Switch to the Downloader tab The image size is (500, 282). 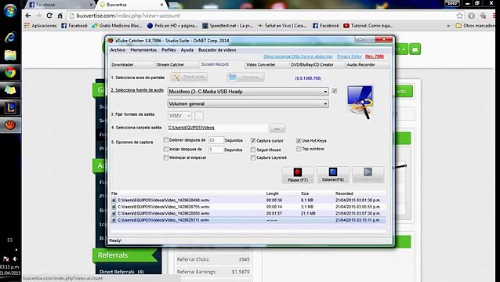tap(132, 65)
